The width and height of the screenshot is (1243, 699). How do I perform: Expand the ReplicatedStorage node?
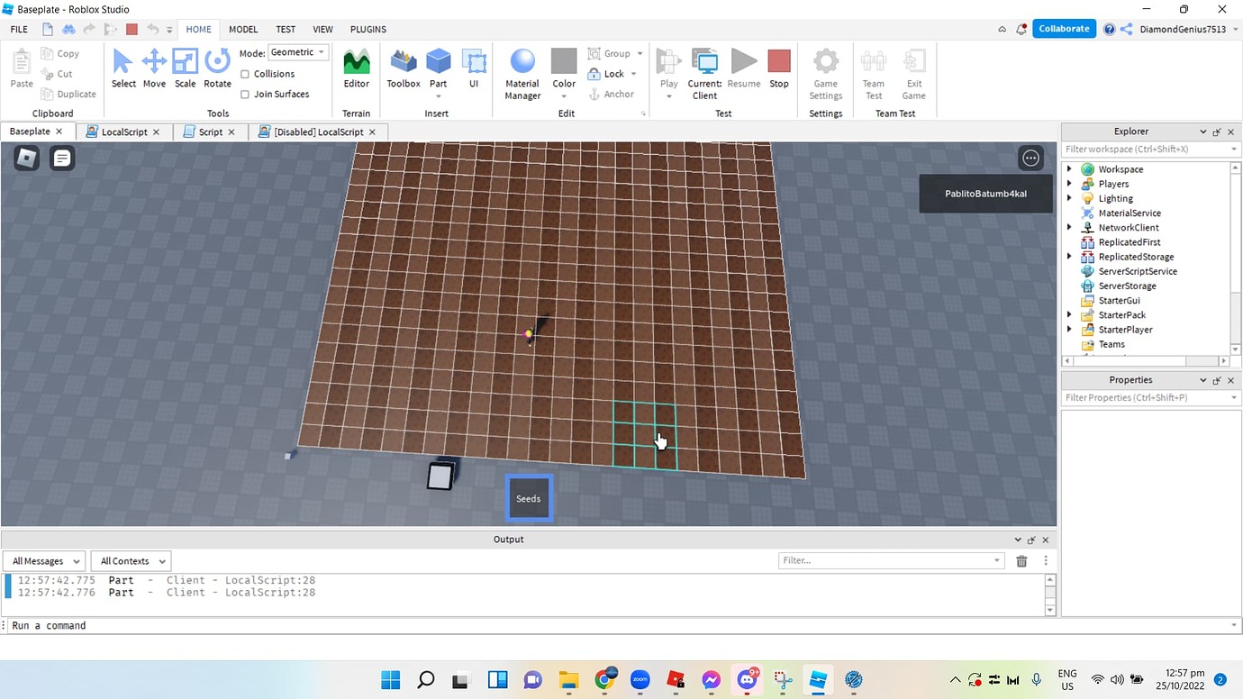[x=1069, y=257]
